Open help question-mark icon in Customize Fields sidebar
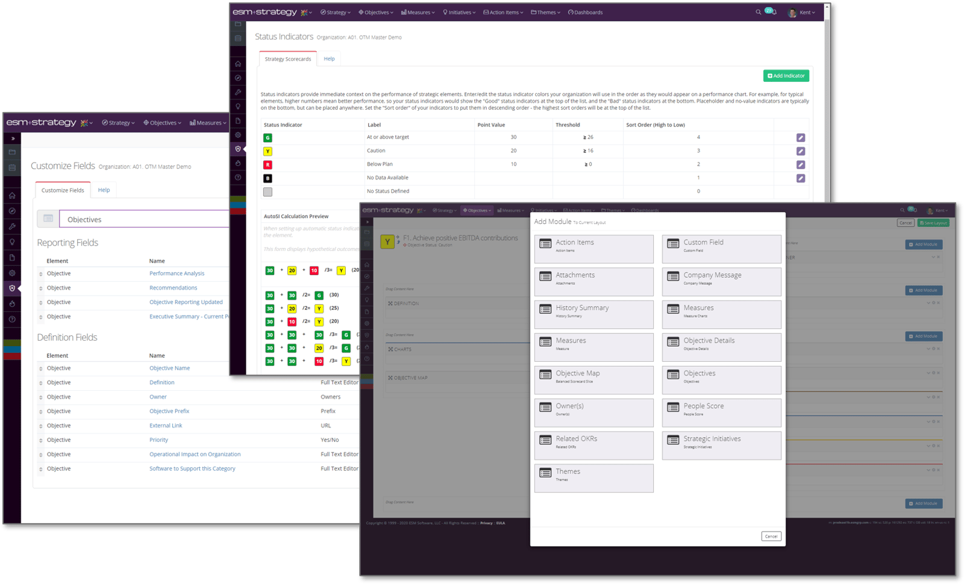 click(12, 319)
